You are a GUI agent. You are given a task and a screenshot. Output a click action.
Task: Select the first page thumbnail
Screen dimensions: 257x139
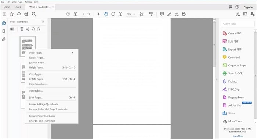(x=28, y=46)
